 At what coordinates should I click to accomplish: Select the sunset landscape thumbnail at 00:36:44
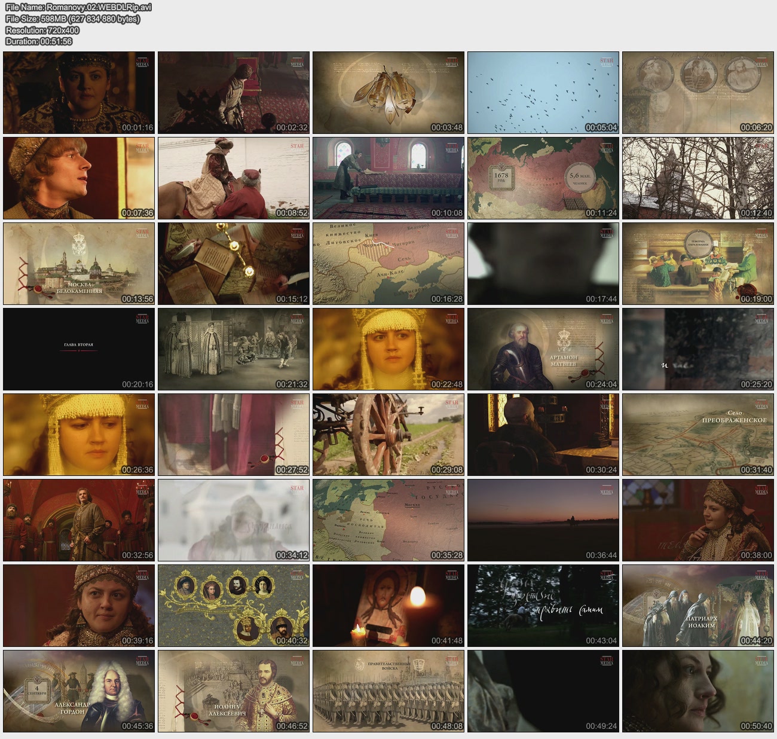pos(543,520)
